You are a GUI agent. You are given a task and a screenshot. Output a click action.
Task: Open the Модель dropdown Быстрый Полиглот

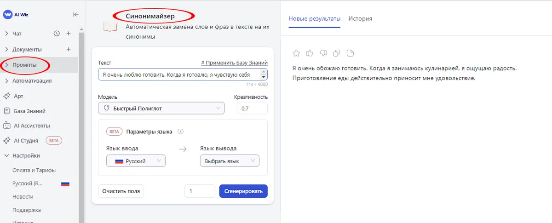coord(161,108)
